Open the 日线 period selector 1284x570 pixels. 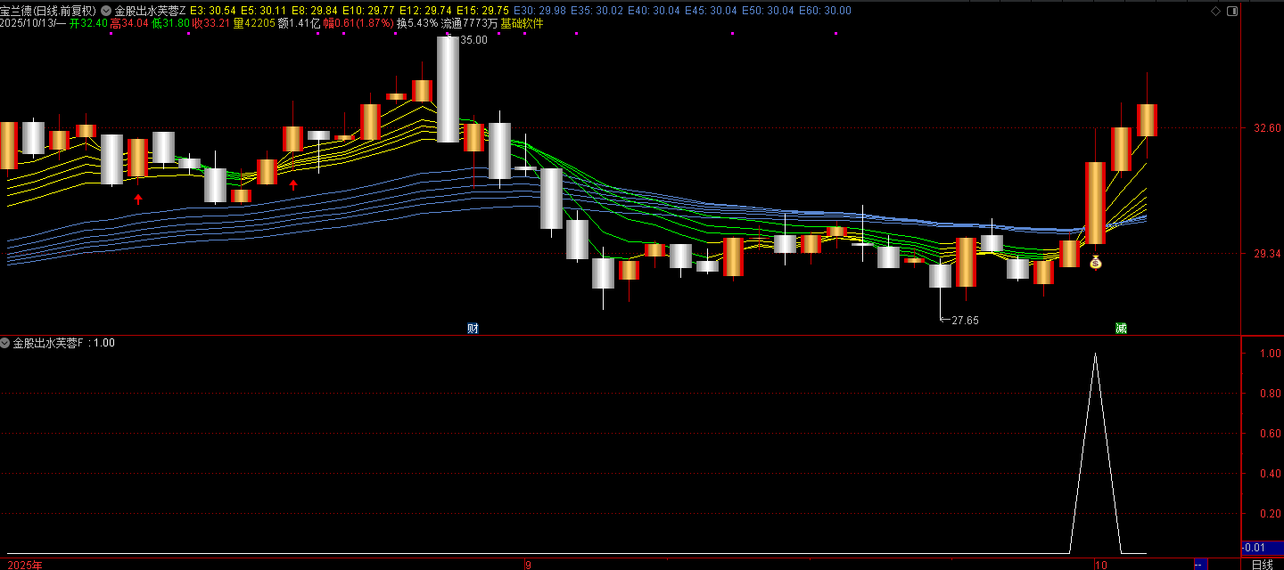pos(1262,565)
